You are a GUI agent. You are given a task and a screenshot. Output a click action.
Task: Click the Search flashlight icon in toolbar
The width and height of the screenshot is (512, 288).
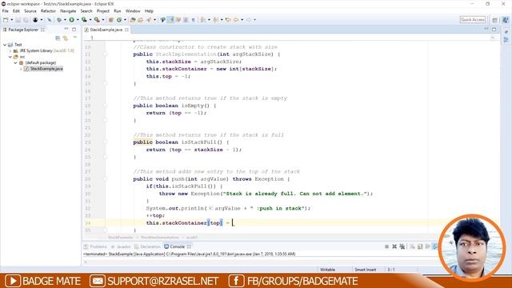coord(149,20)
